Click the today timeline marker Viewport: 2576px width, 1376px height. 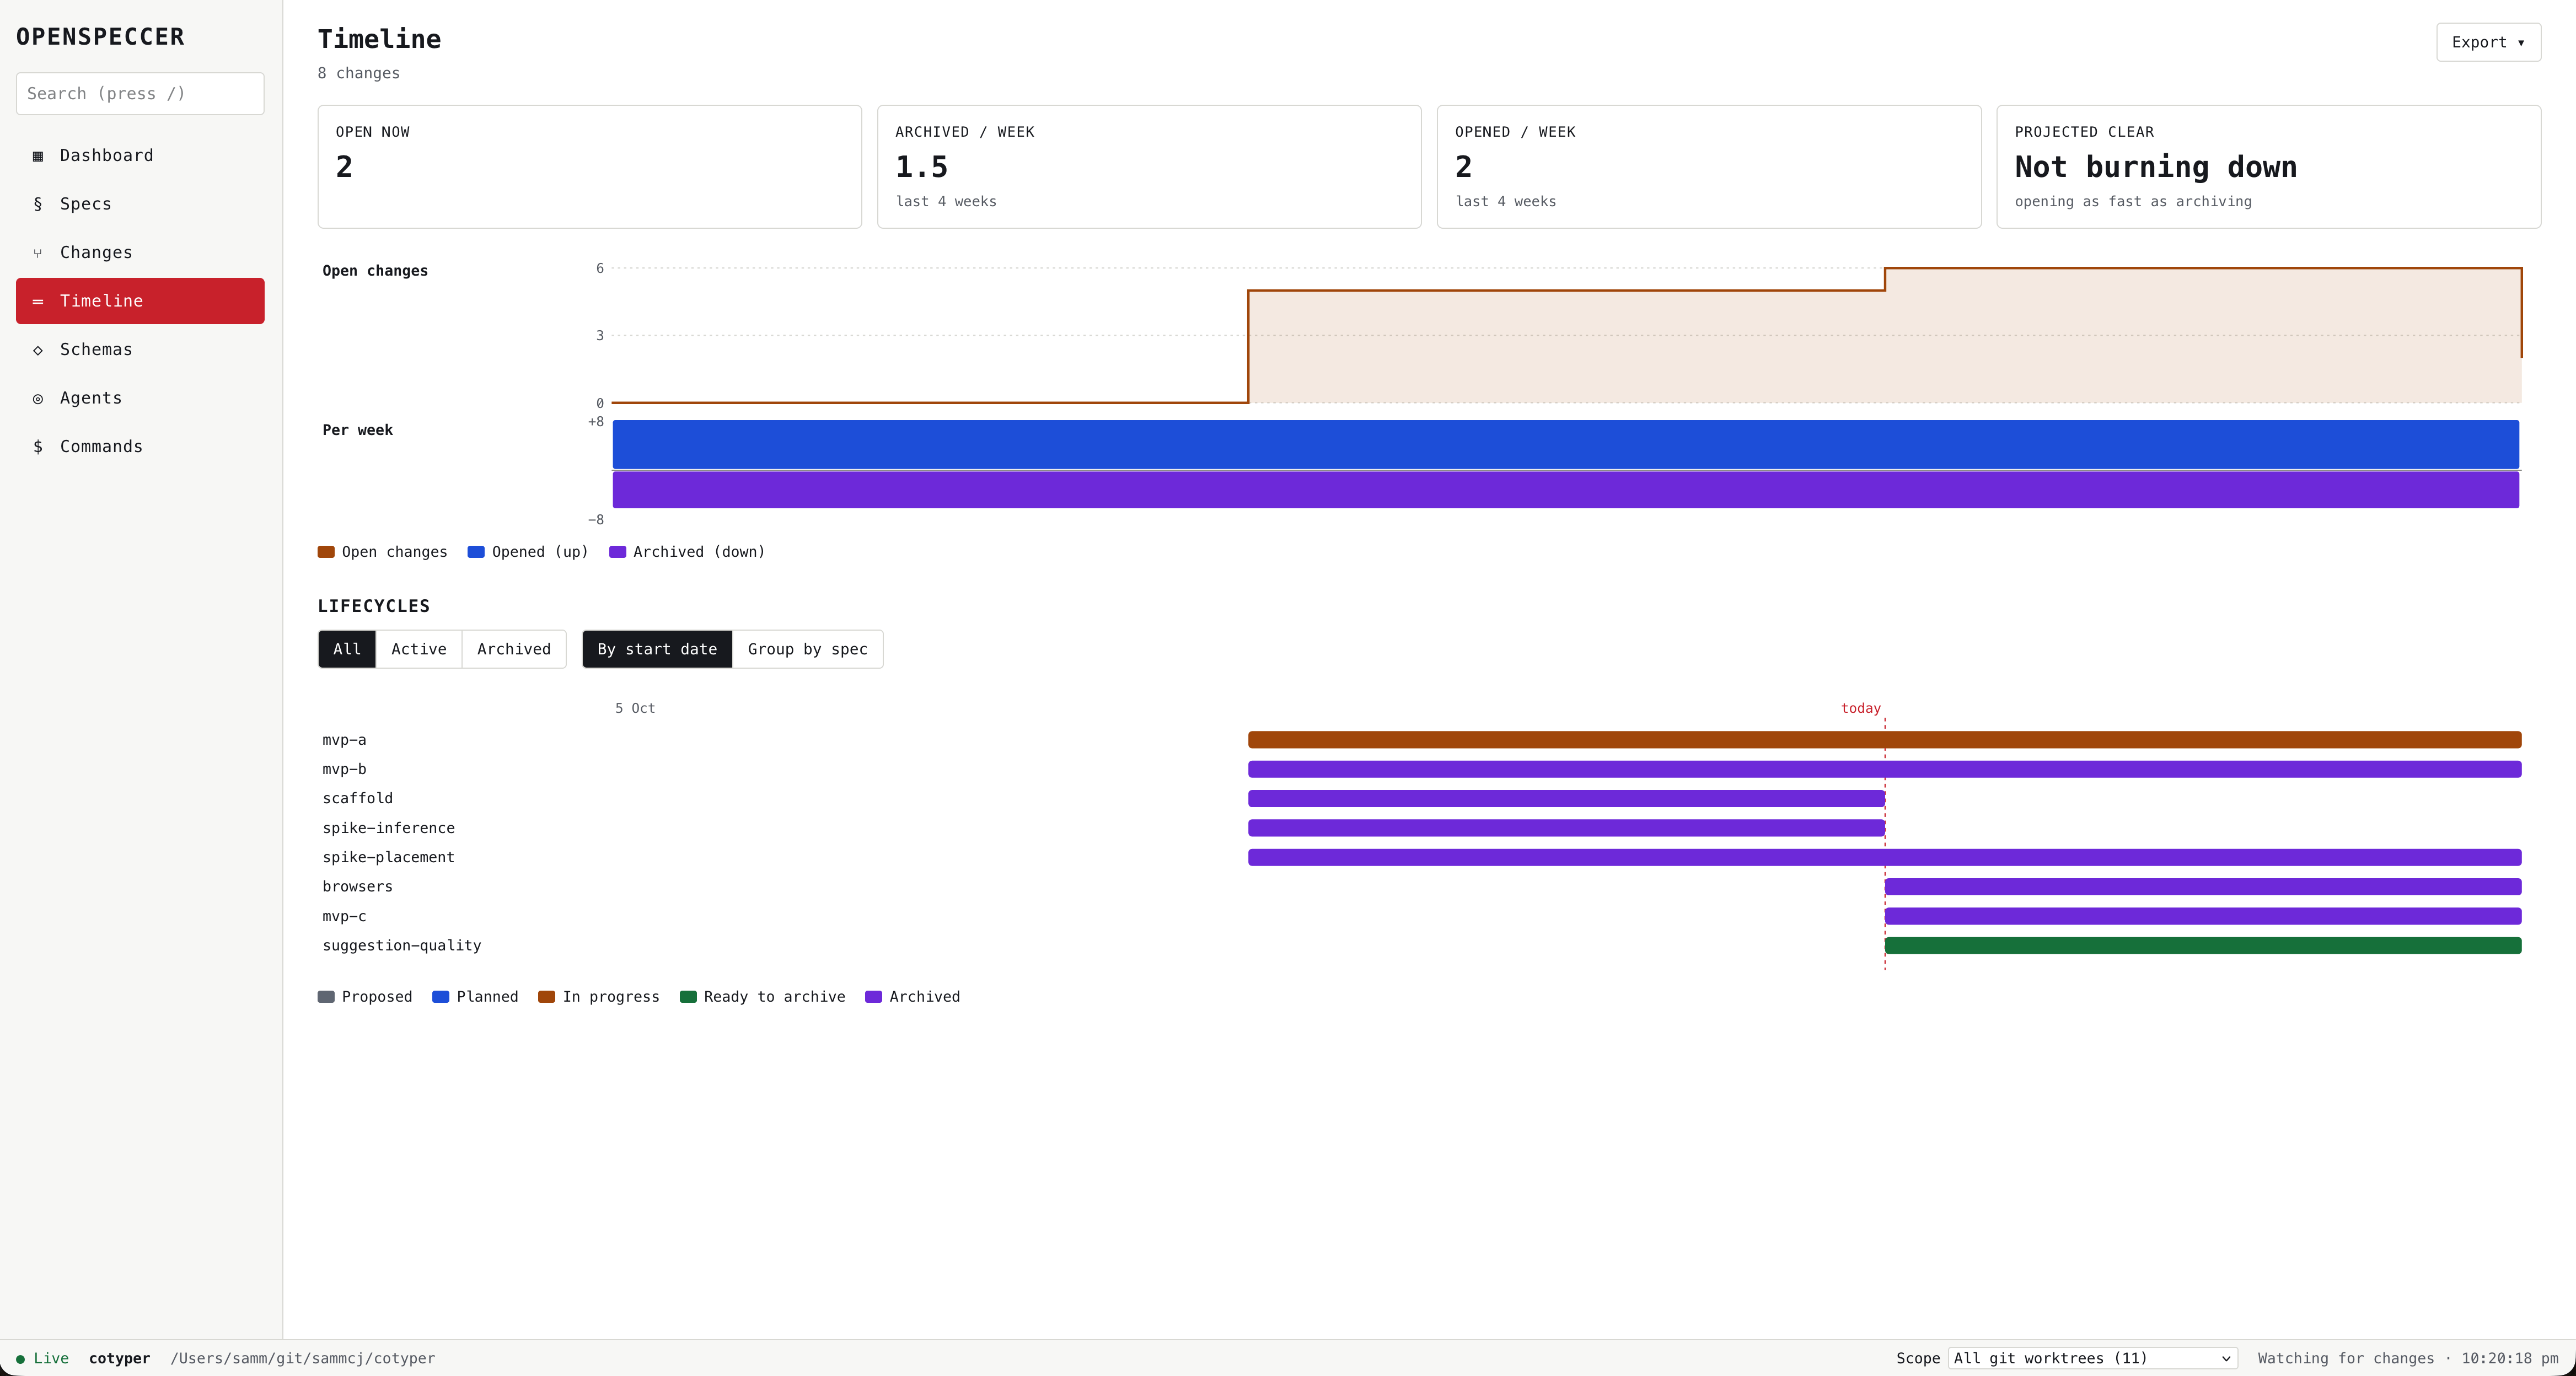1860,708
